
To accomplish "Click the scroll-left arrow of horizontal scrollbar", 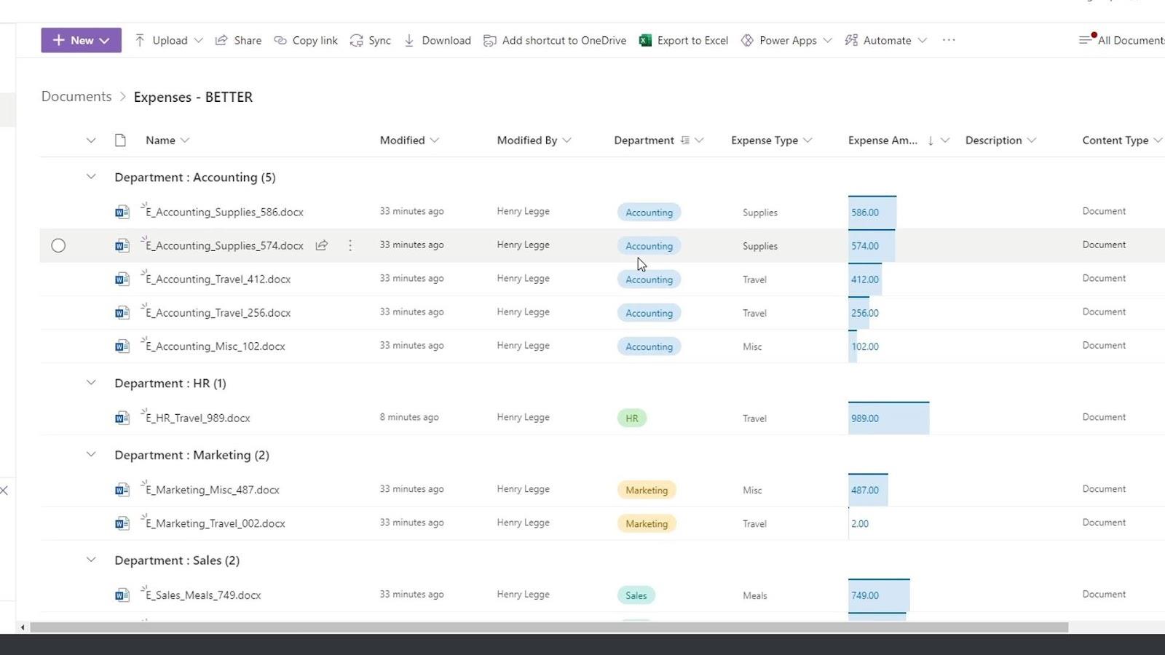I will [x=23, y=627].
